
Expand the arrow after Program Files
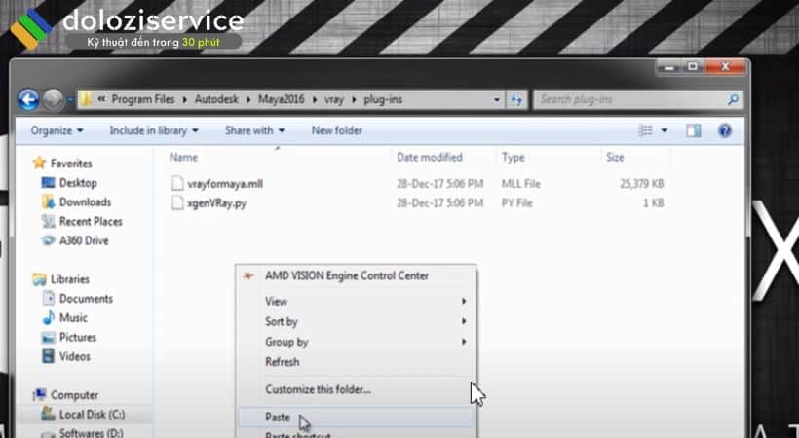pyautogui.click(x=184, y=100)
